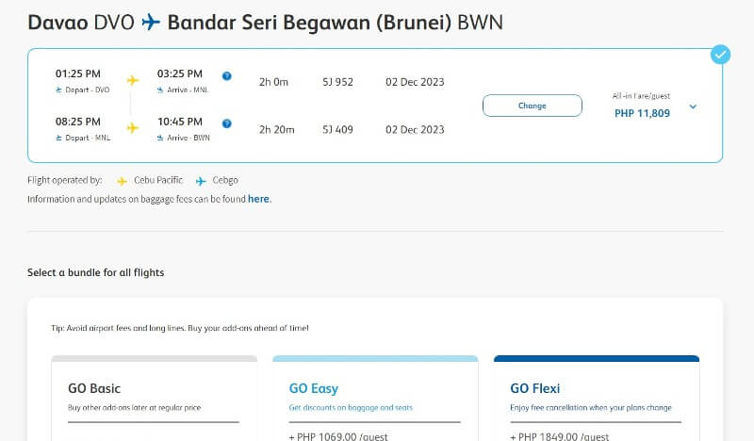Open info icon for the MNL arrival
This screenshot has width=754, height=441.
tap(226, 75)
